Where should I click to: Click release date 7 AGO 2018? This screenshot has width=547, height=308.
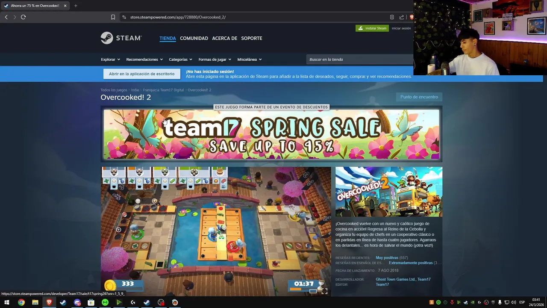(388, 271)
